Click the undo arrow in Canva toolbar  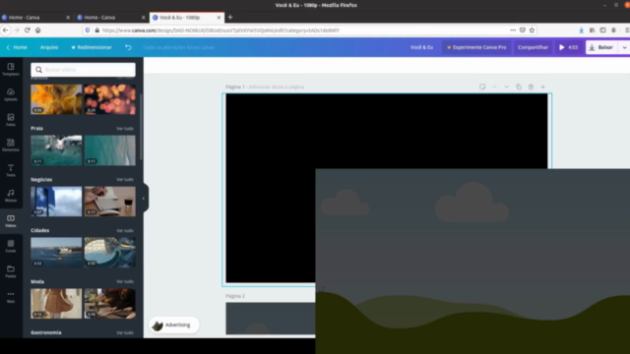[128, 47]
